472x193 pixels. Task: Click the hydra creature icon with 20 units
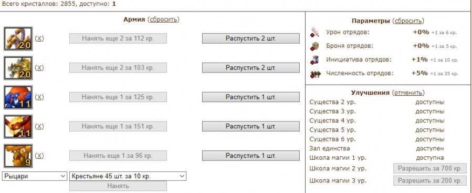click(18, 38)
